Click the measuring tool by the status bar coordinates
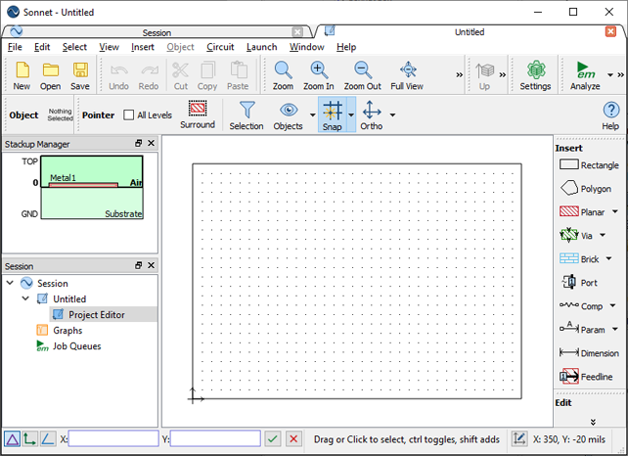Image resolution: width=628 pixels, height=456 pixels. click(x=519, y=438)
